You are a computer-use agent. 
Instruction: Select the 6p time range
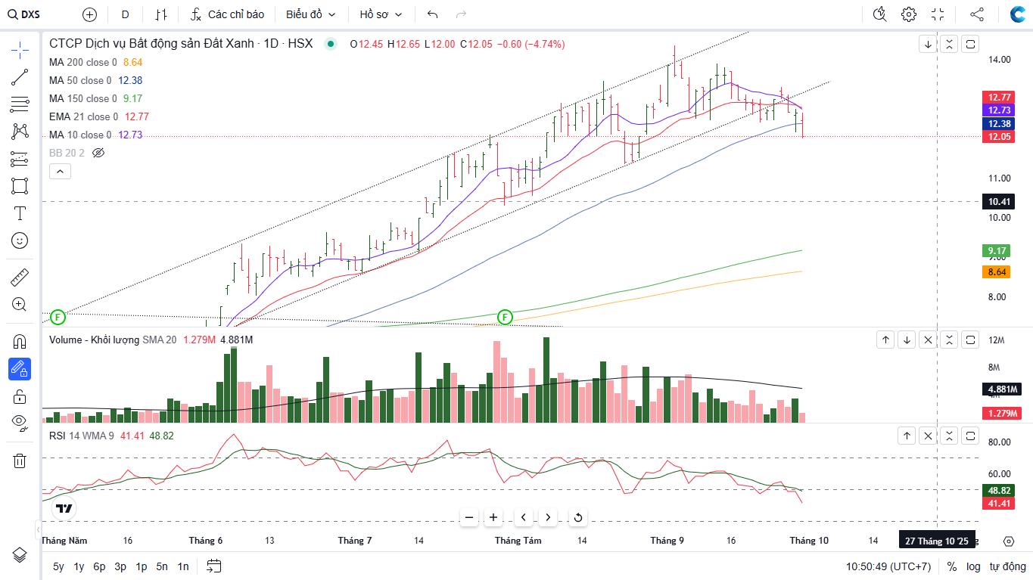pos(99,566)
